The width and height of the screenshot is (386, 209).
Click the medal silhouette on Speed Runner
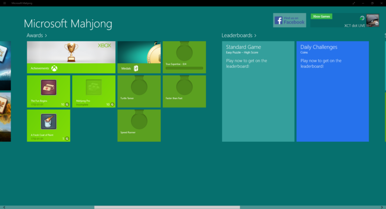pyautogui.click(x=139, y=120)
